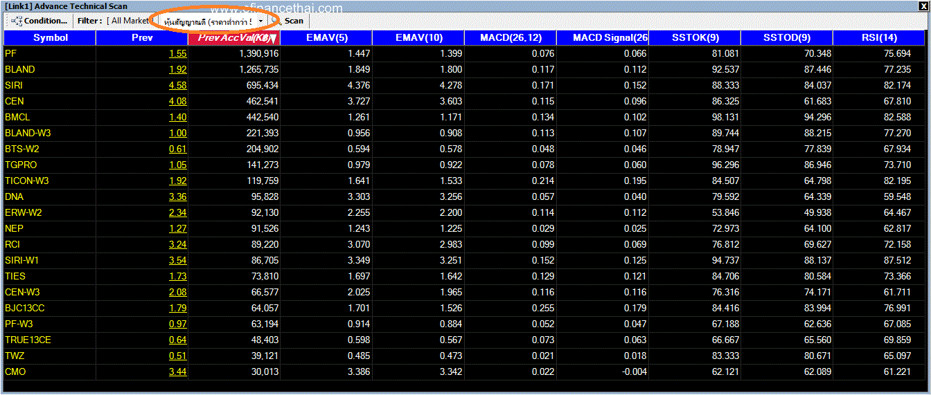
Task: Select the CEN-W3 symbol
Action: (x=22, y=292)
